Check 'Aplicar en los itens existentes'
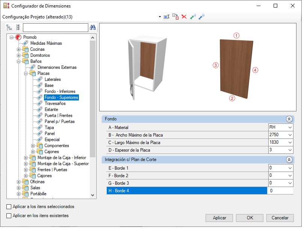Viewport: 307px width, 231px height. coord(9,216)
